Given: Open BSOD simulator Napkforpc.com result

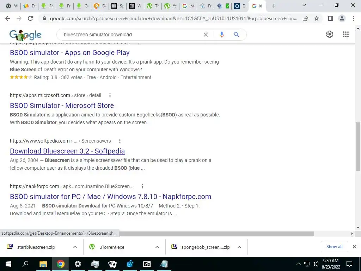Looking at the screenshot, I should pyautogui.click(x=110, y=197).
